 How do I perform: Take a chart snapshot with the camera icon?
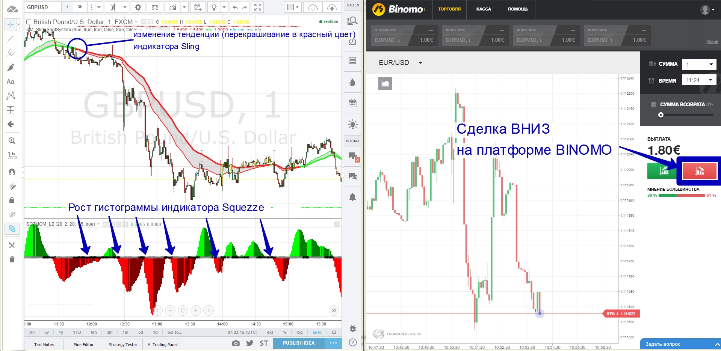tap(236, 343)
